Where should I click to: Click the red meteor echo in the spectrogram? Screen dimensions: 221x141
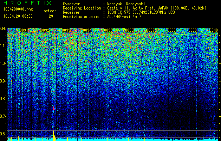point(54,108)
